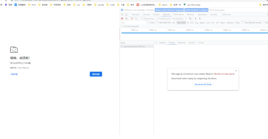The image size is (268, 139).
Task: Close the debugging connection dialog
Action: (236, 71)
